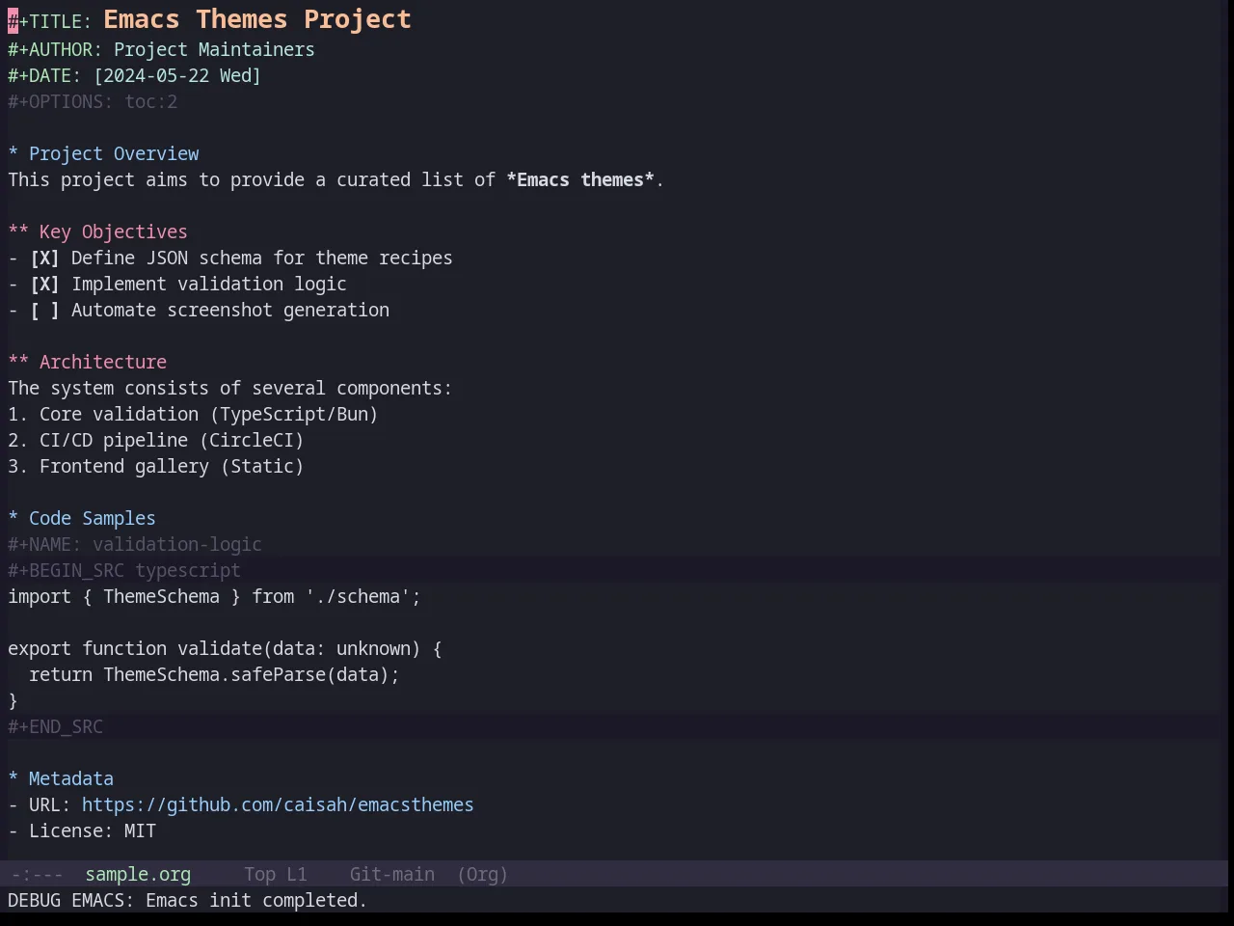Screen dimensions: 1234x926
Task: Click the date stamp [2024-05-22 Wed]
Action: pyautogui.click(x=177, y=75)
